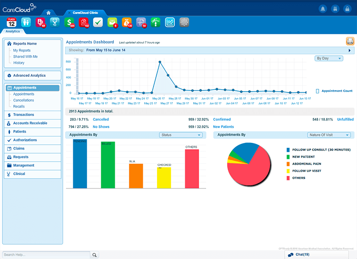This screenshot has width=357, height=259.
Task: Click the search magnifier button
Action: (94, 255)
